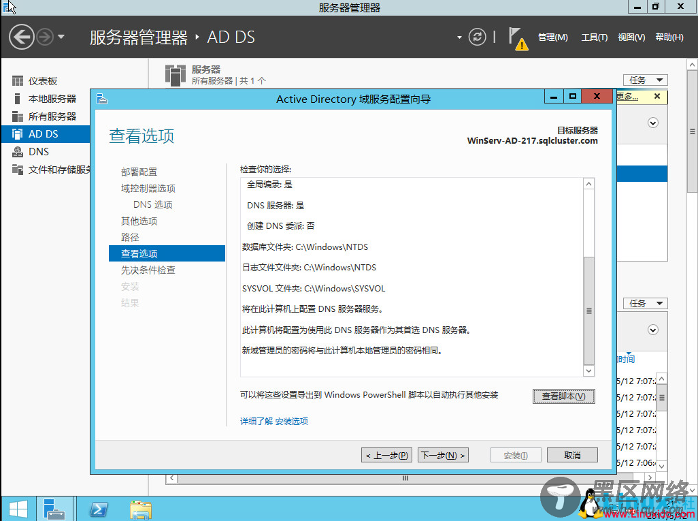Screen dimensions: 698x521
Task: Click the forward navigation arrow in Server Manager
Action: [x=45, y=37]
